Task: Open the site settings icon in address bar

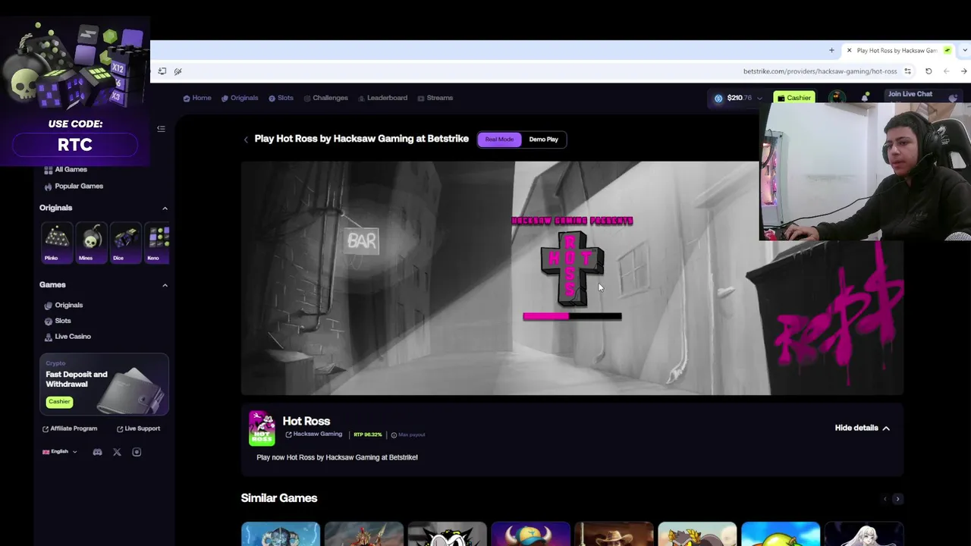Action: click(908, 71)
